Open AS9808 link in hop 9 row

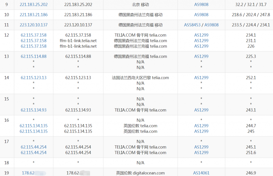click(201, 5)
